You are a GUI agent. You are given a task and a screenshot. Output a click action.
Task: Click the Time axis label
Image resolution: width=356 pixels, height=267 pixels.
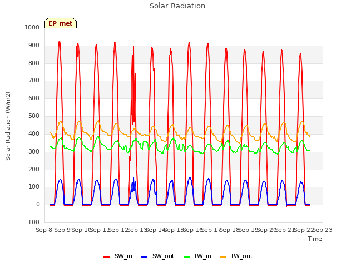315,239
